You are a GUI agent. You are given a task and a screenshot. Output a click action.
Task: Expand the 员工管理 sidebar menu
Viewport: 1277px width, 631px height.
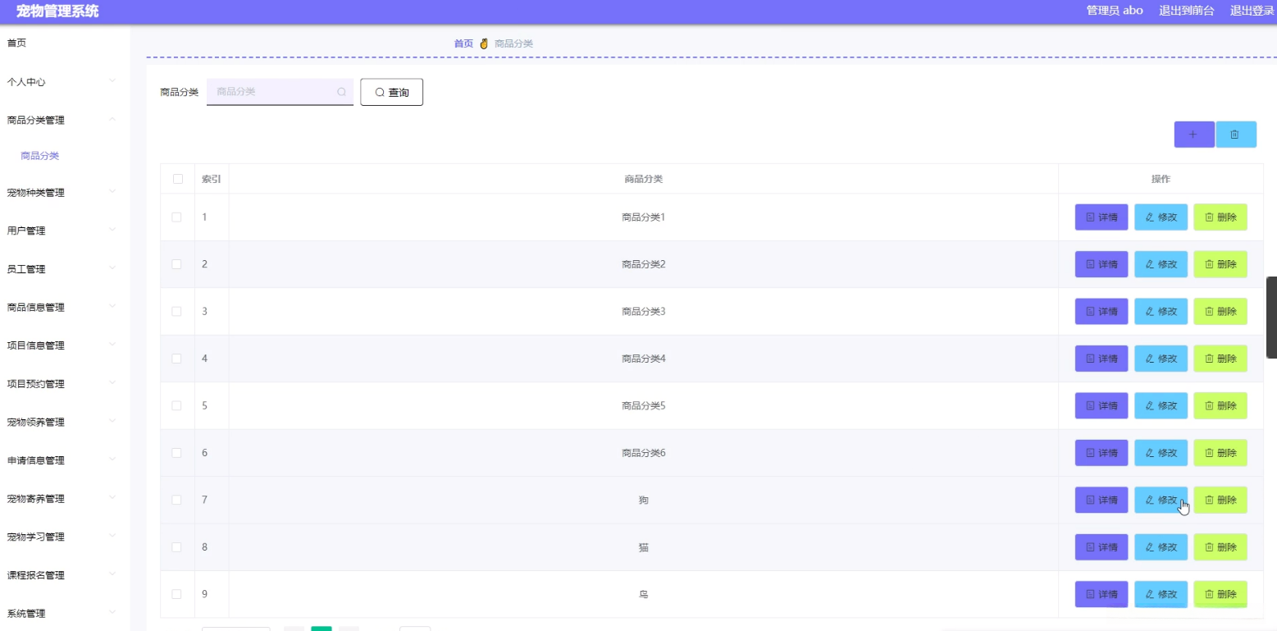click(65, 269)
